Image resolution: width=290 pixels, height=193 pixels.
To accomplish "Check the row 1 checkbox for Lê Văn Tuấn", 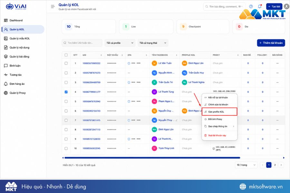I will (66, 63).
